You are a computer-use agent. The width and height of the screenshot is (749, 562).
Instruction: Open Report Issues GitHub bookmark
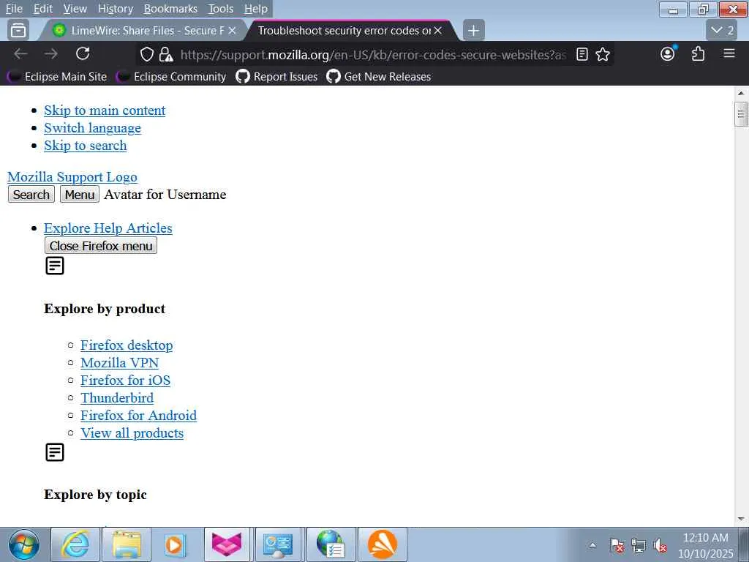276,76
